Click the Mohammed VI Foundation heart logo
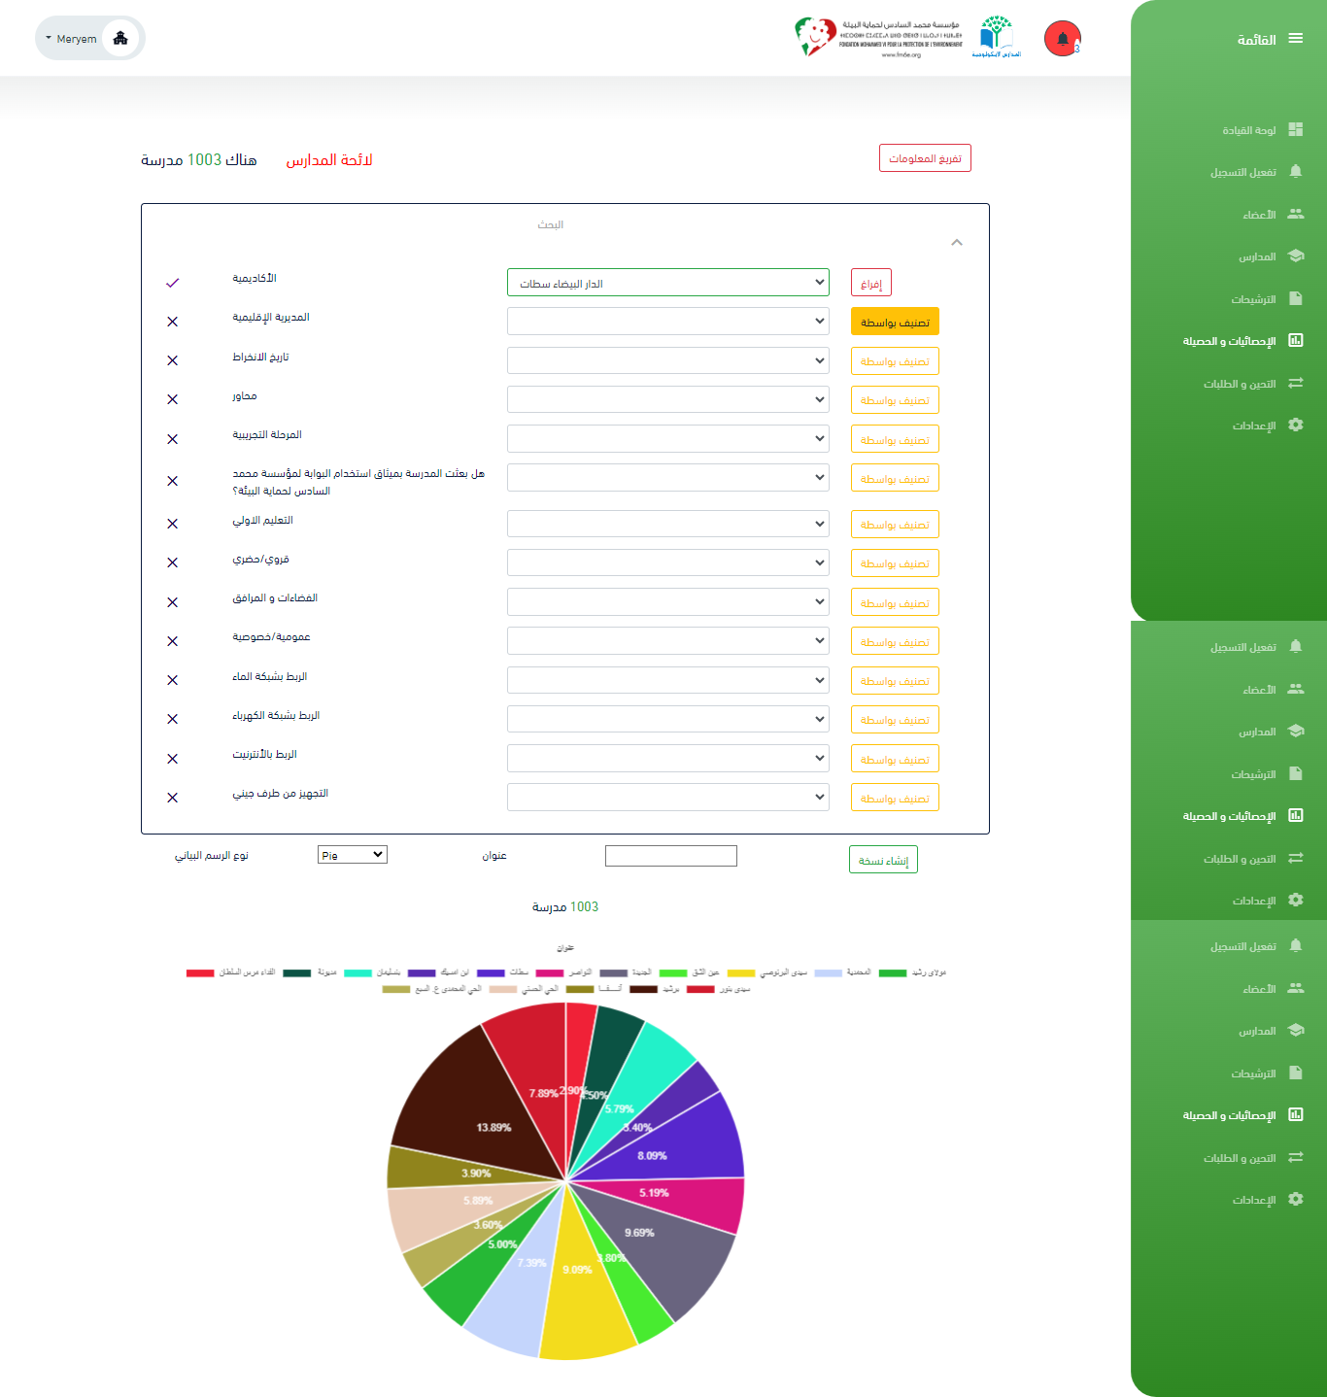This screenshot has height=1397, width=1327. pos(815,37)
